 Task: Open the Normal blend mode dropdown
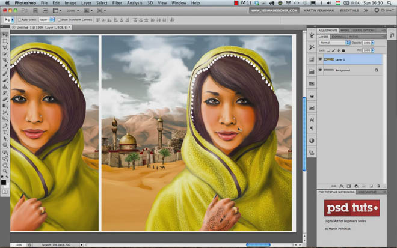tap(334, 43)
